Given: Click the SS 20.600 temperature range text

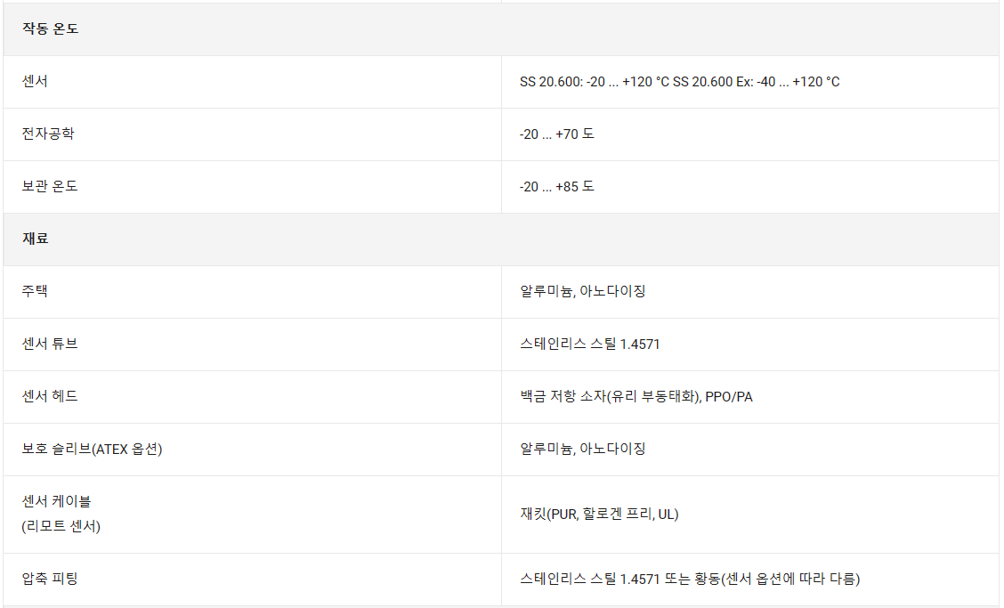Looking at the screenshot, I should 679,82.
